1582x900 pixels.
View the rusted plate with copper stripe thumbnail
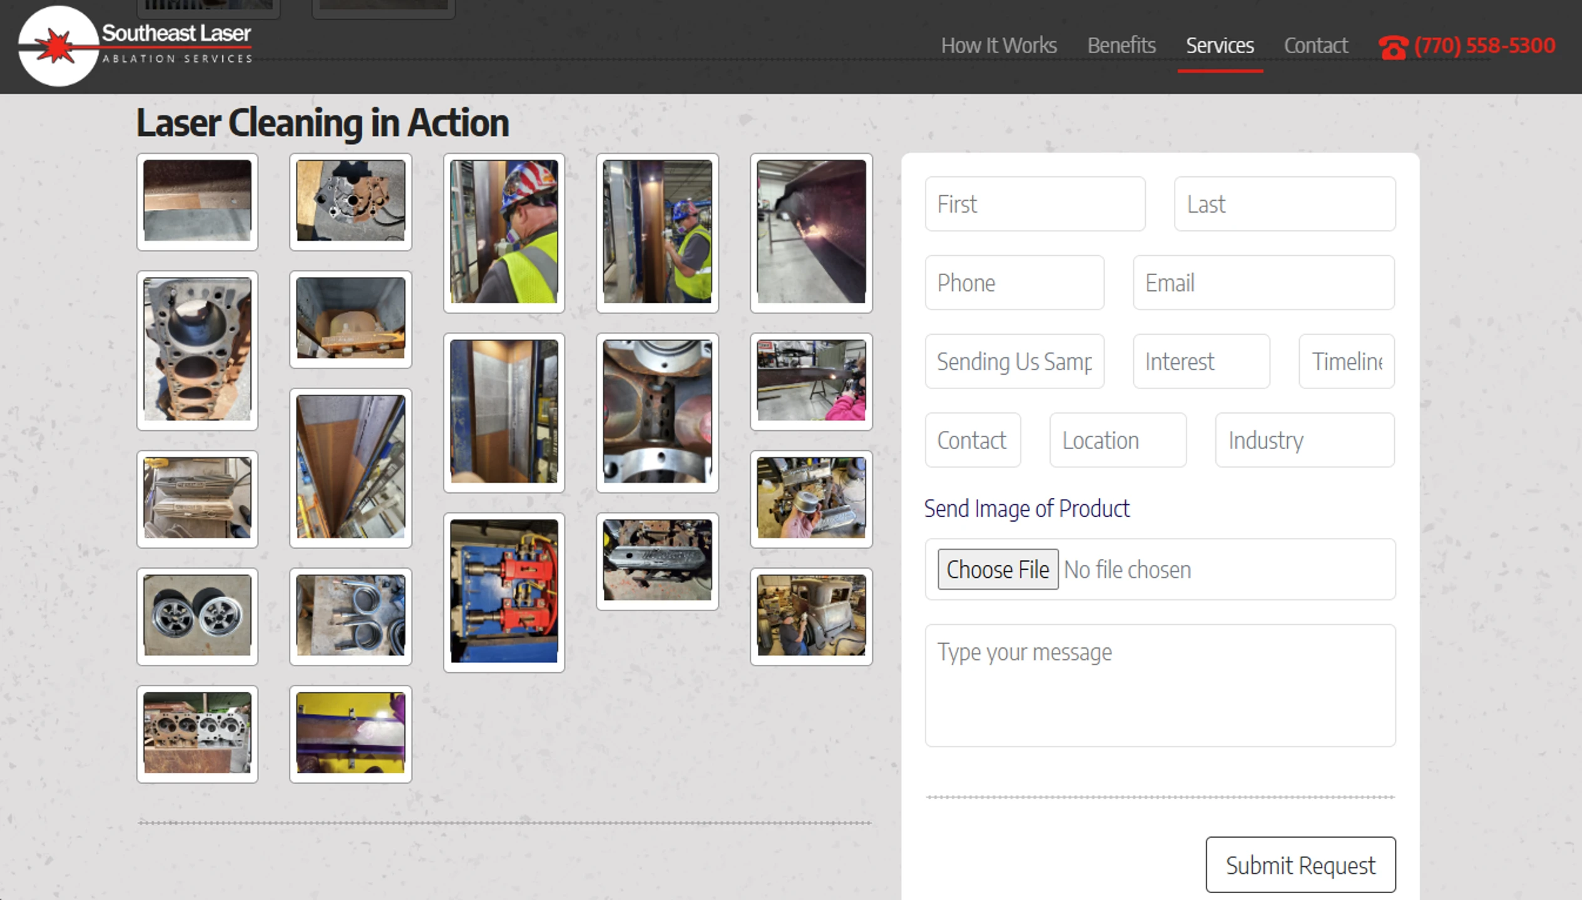click(x=197, y=201)
